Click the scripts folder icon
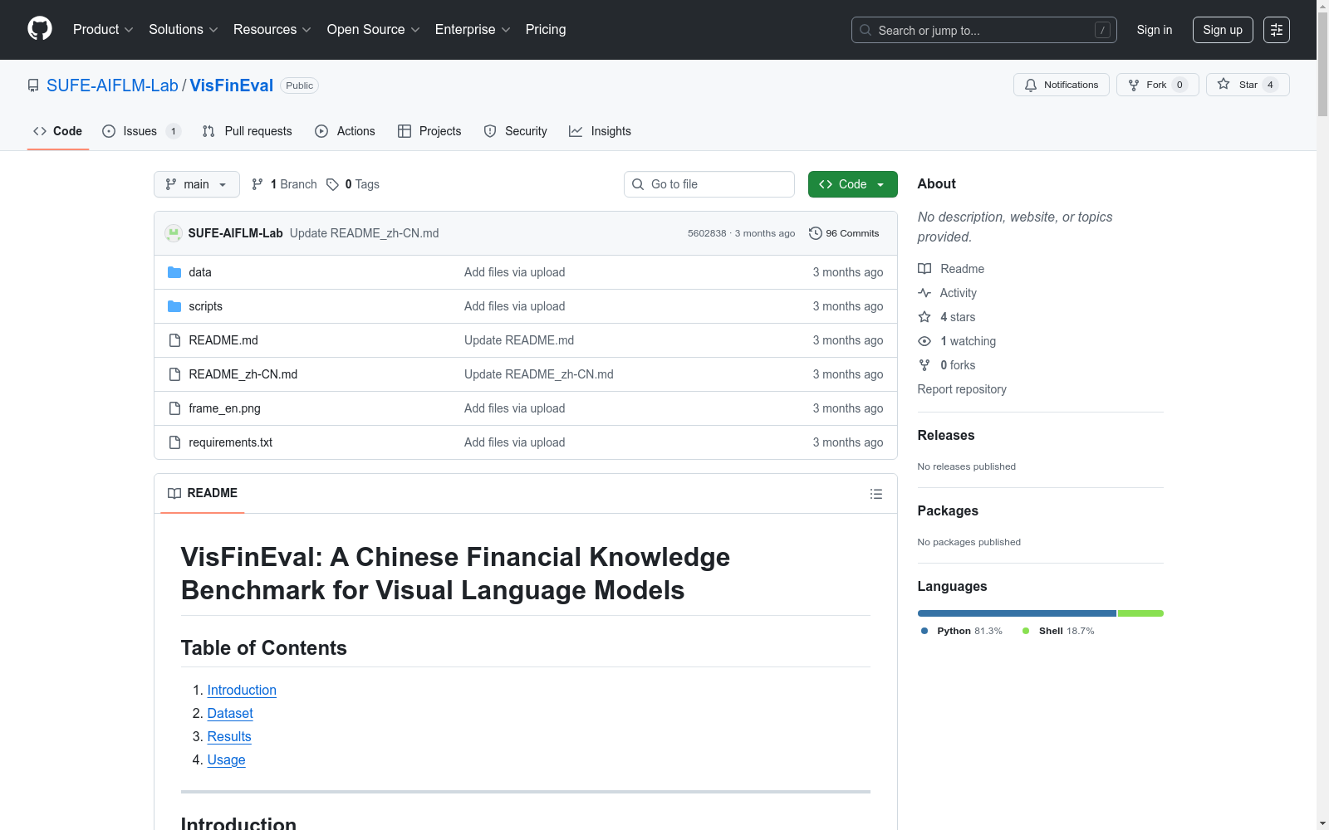The image size is (1329, 830). coord(174,306)
